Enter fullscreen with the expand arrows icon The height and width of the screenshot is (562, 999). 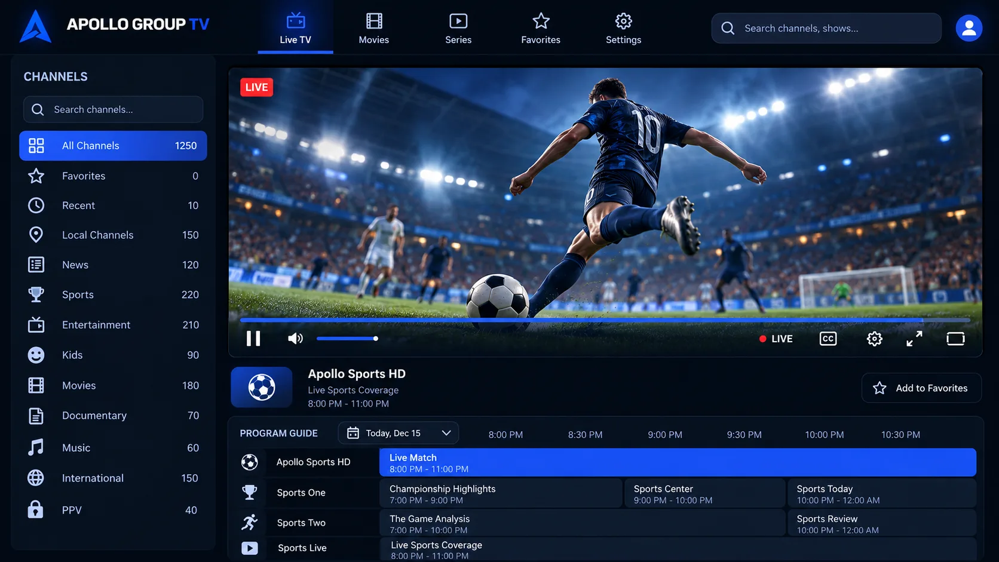(914, 339)
